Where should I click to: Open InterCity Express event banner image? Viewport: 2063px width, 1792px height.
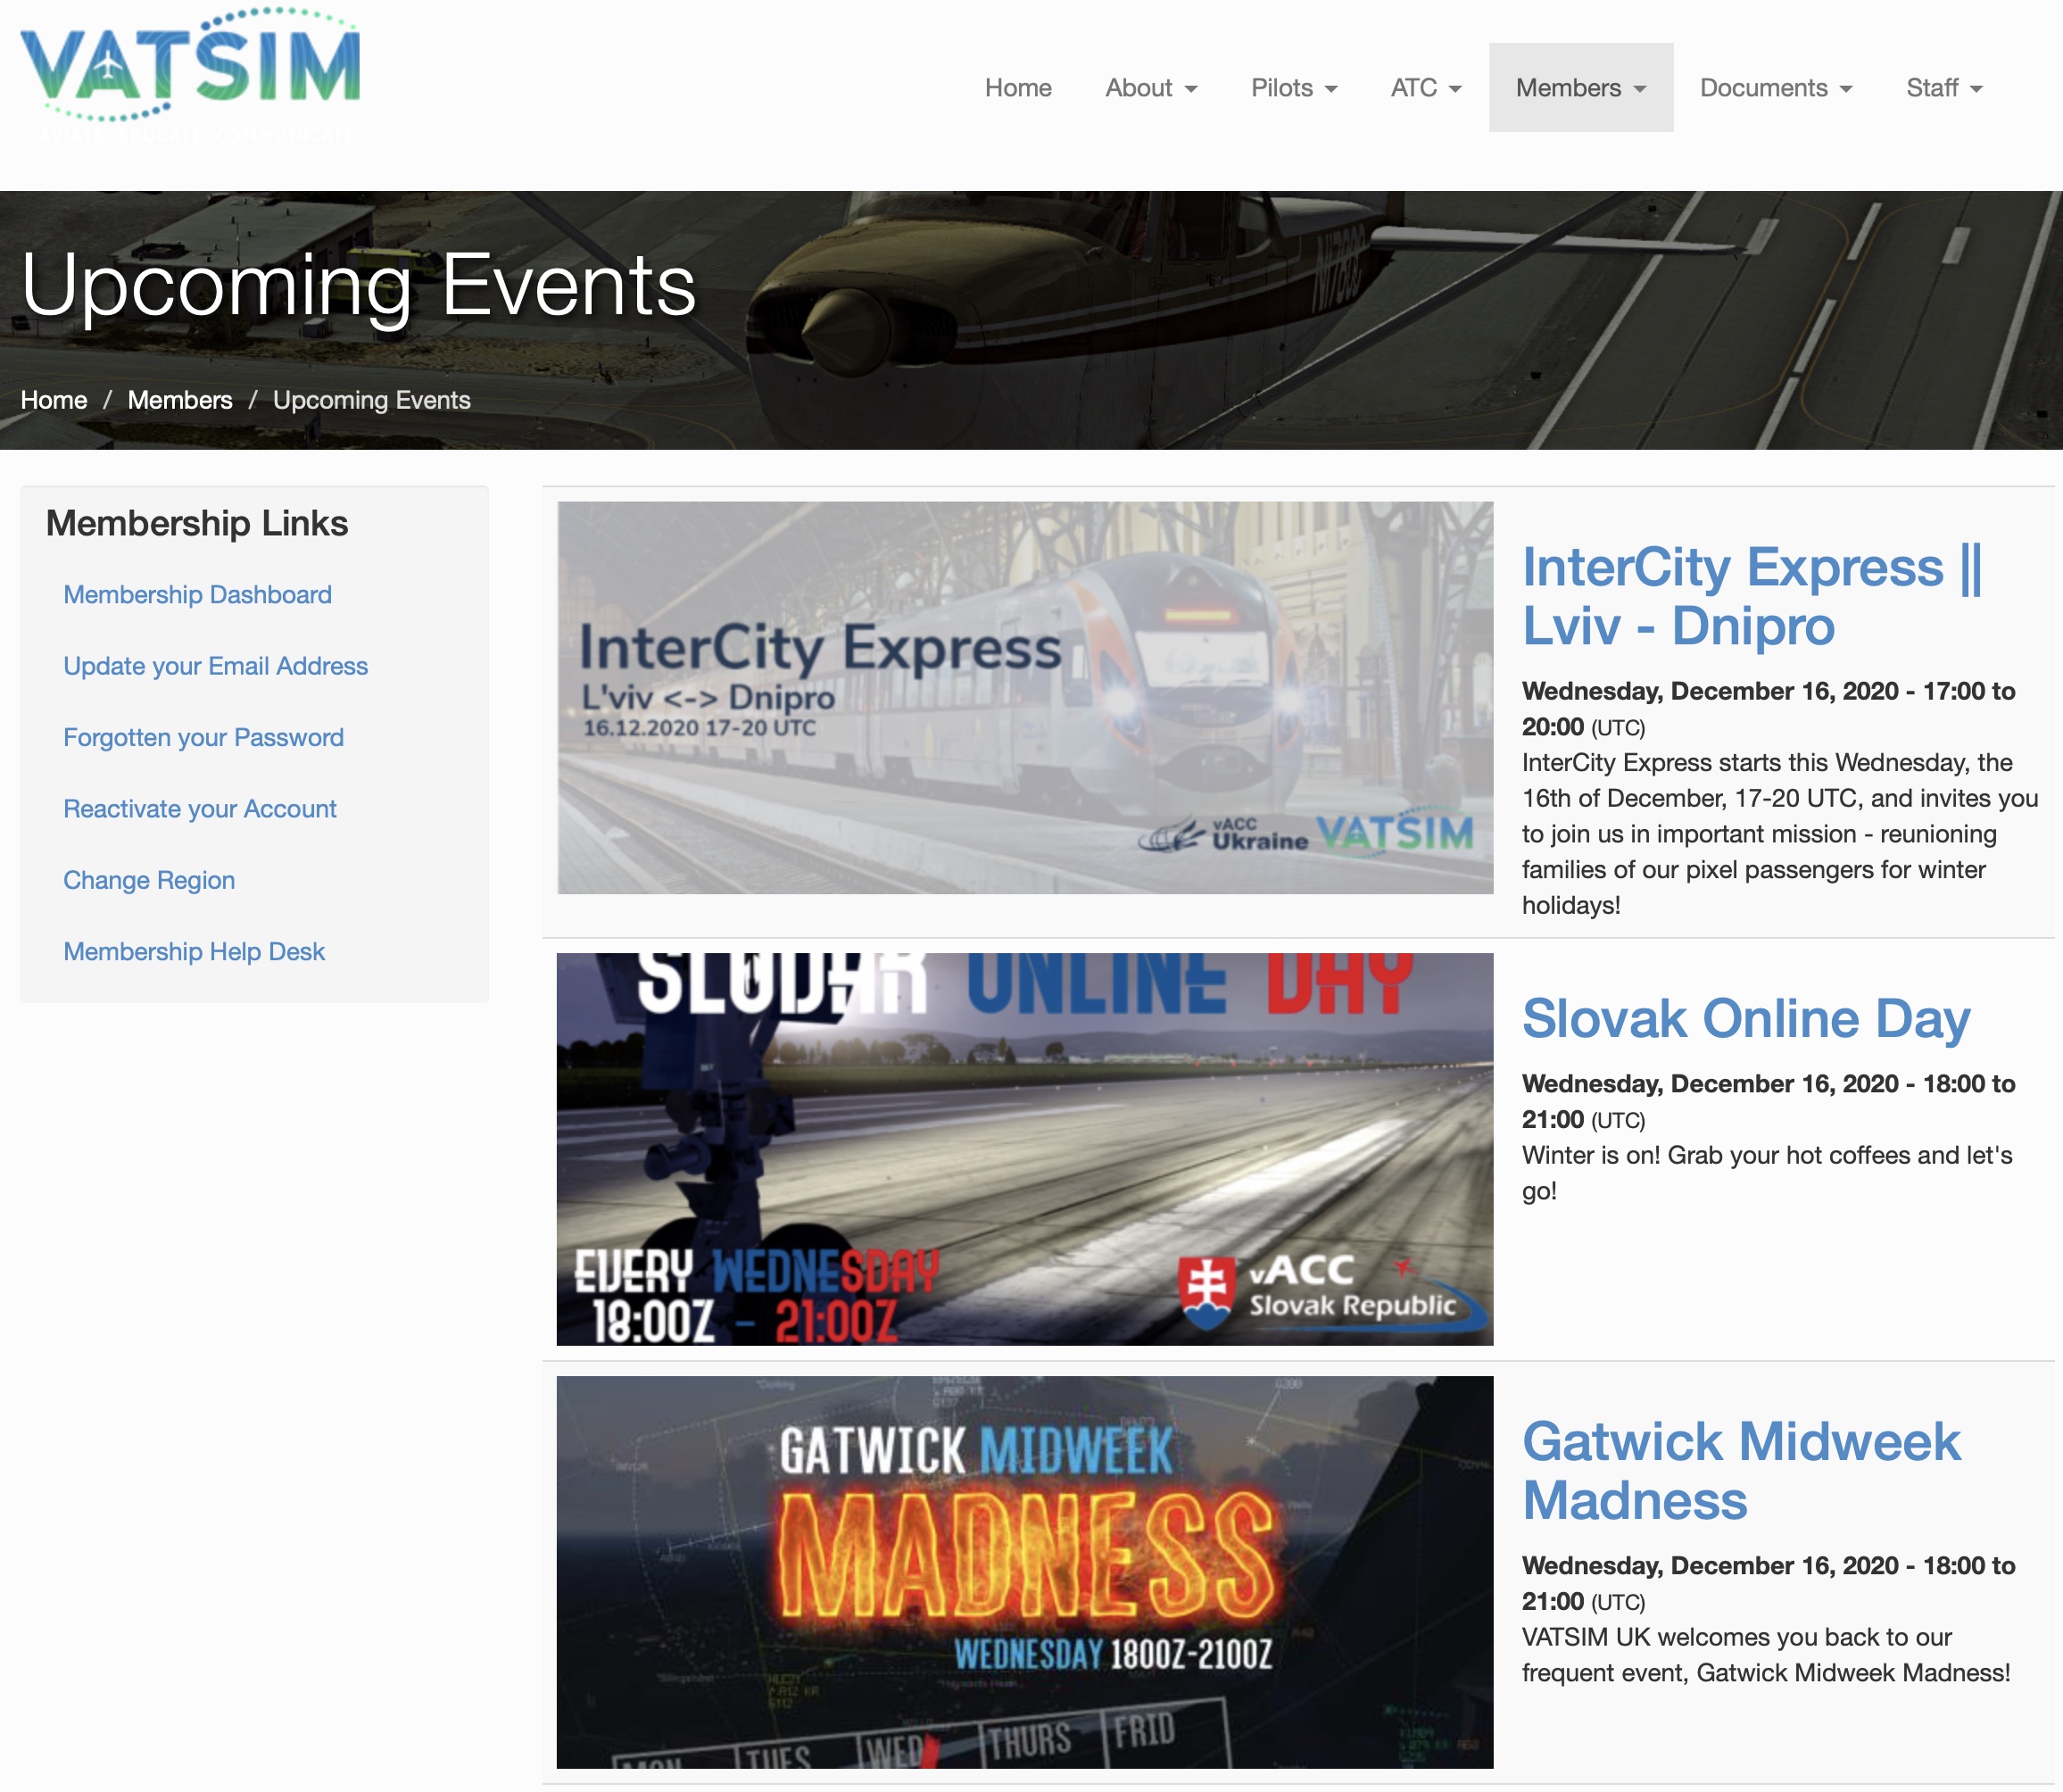pos(1024,697)
